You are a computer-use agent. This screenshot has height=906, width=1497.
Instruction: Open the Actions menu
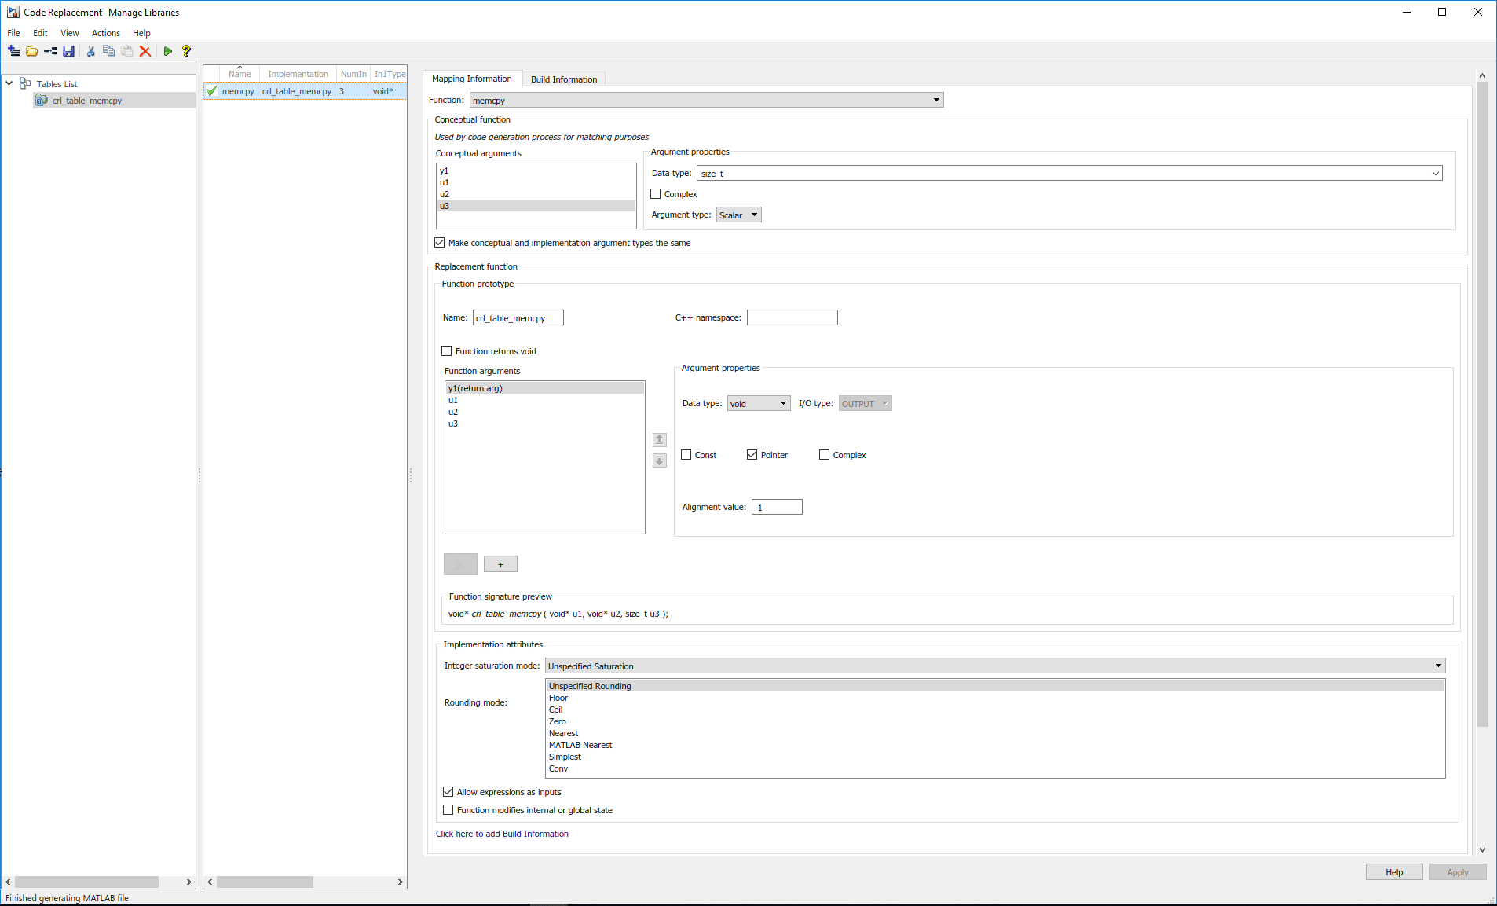[x=106, y=33]
